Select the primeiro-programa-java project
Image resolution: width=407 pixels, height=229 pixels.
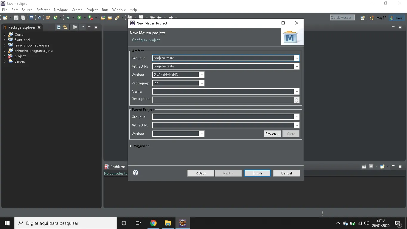point(34,51)
